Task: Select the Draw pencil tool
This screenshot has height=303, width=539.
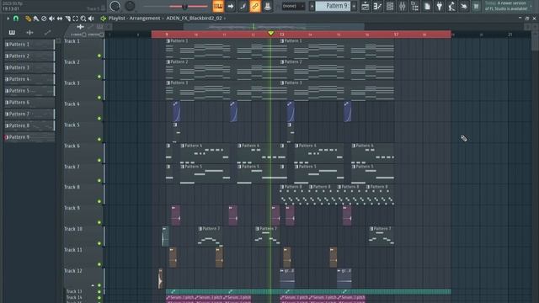Action: (28, 19)
